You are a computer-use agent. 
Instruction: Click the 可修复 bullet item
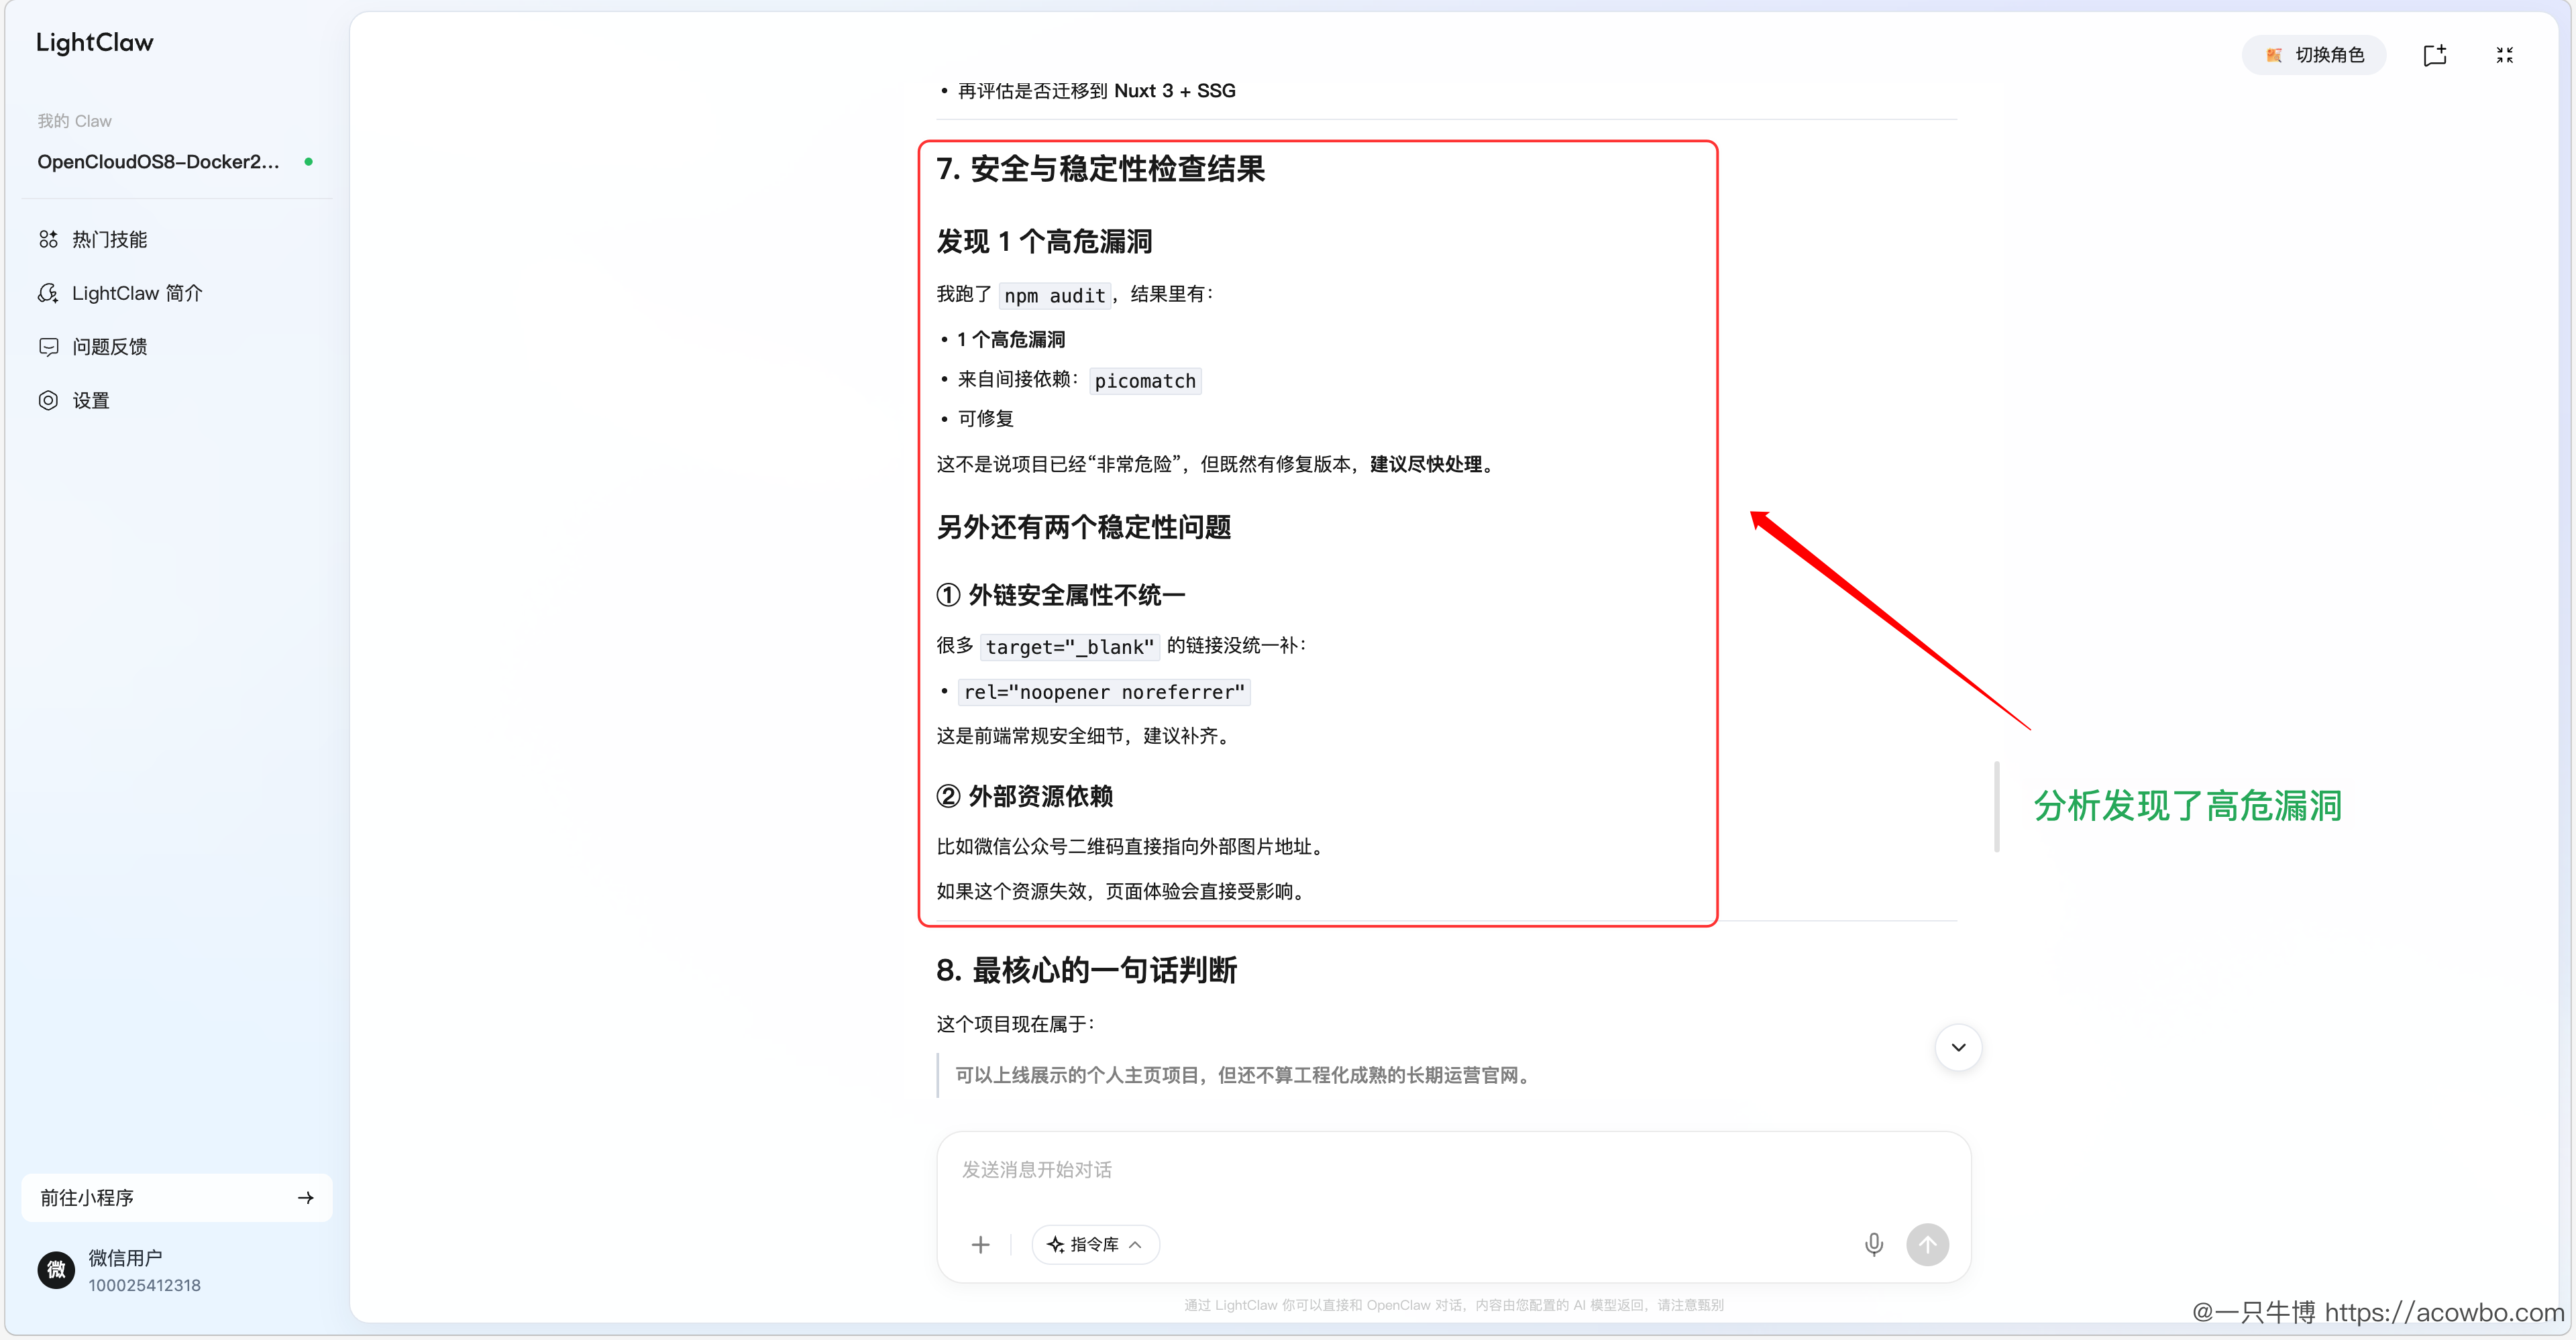[x=986, y=419]
